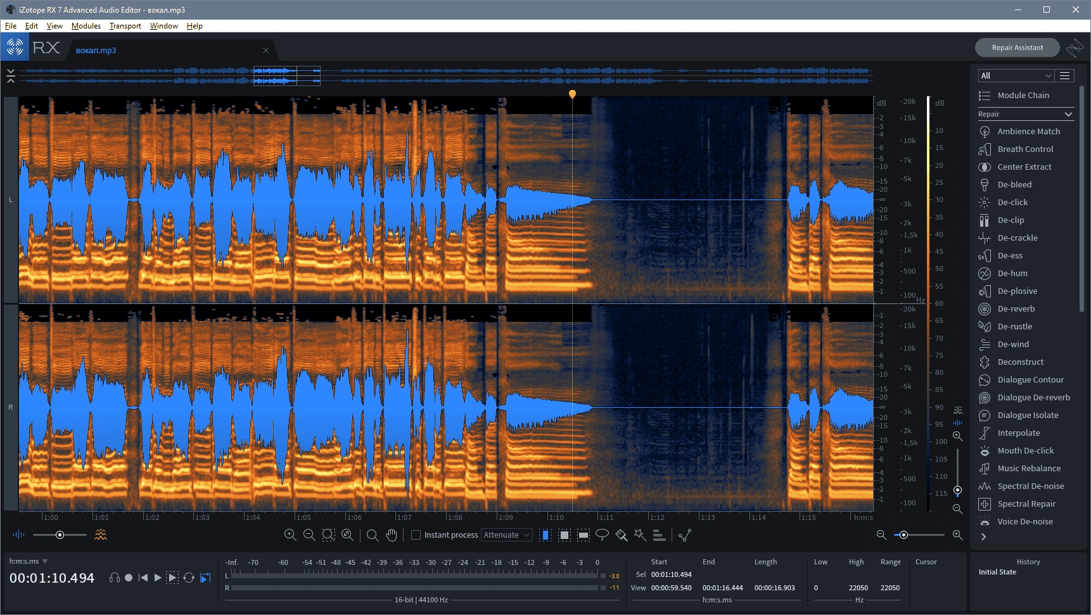
Task: Activate the Frequency selection tool
Action: point(584,535)
